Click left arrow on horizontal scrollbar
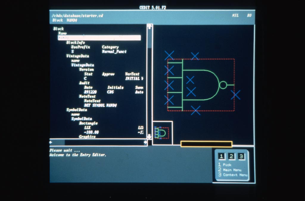Image resolution: width=305 pixels, height=201 pixels. (x=51, y=142)
